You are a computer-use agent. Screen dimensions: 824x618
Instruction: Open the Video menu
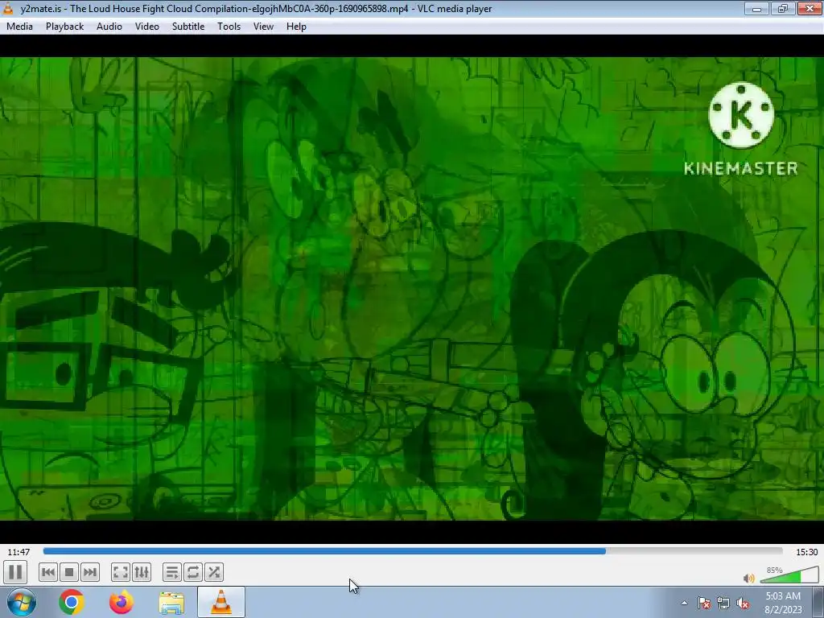(147, 27)
